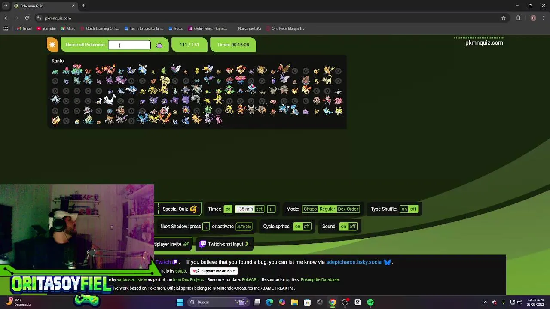Screen dimensions: 550x309
Task: Click the Ditto icon beside the name input
Action: point(159,45)
